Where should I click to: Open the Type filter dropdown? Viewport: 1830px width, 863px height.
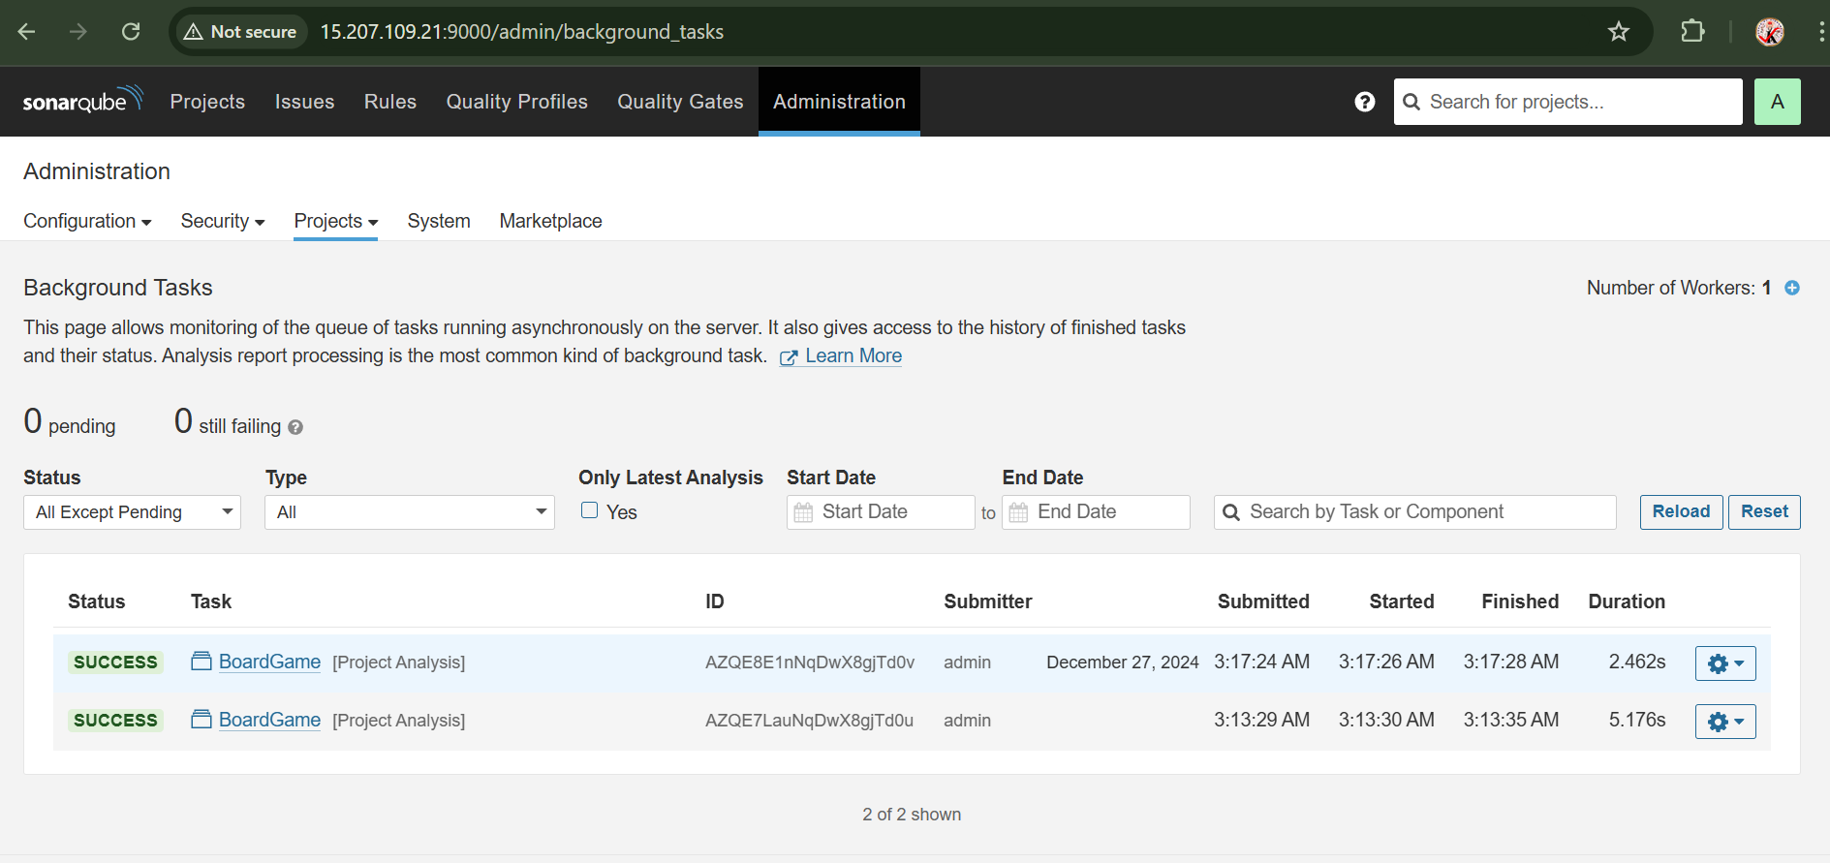coord(409,512)
